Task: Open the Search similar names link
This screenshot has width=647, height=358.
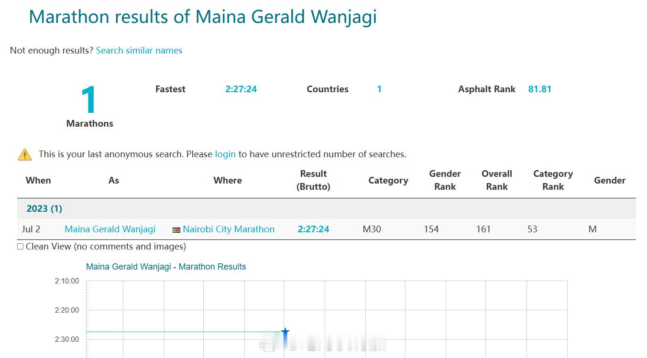Action: pyautogui.click(x=139, y=50)
